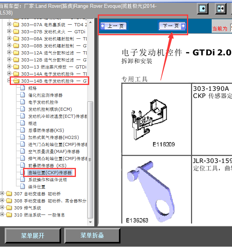Open the 系统操作和组件说明 document

47,180
